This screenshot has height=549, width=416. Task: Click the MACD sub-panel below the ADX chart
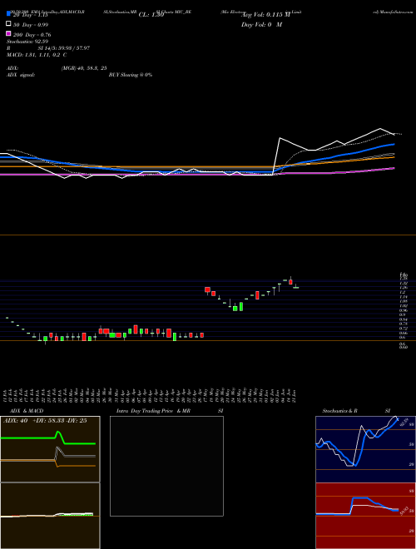tap(50, 516)
